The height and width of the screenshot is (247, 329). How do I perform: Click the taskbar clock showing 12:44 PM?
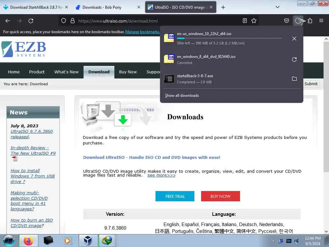pyautogui.click(x=313, y=241)
